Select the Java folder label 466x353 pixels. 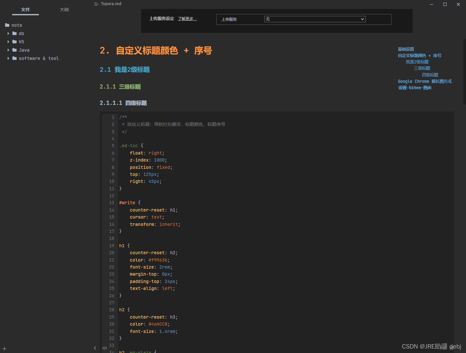coord(24,50)
